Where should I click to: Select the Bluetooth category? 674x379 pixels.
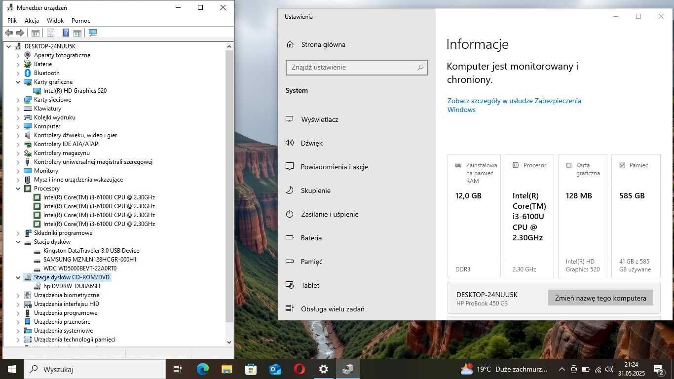point(47,73)
